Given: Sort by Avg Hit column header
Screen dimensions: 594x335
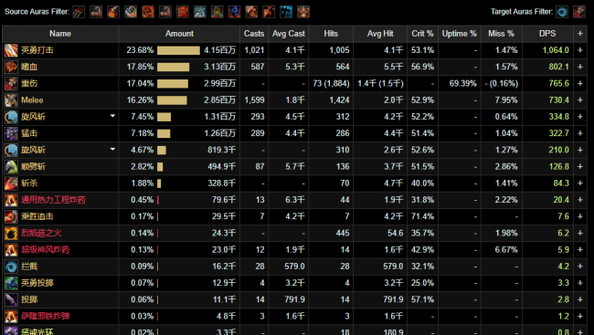Looking at the screenshot, I should (x=380, y=34).
